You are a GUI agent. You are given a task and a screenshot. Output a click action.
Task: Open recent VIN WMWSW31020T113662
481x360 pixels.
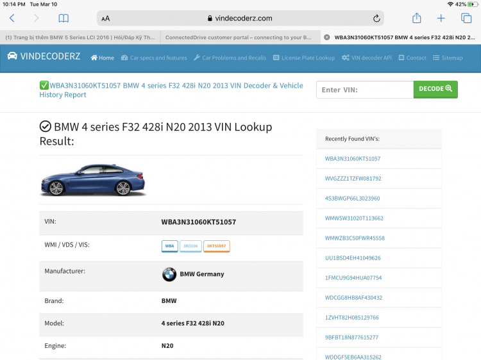coord(354,218)
